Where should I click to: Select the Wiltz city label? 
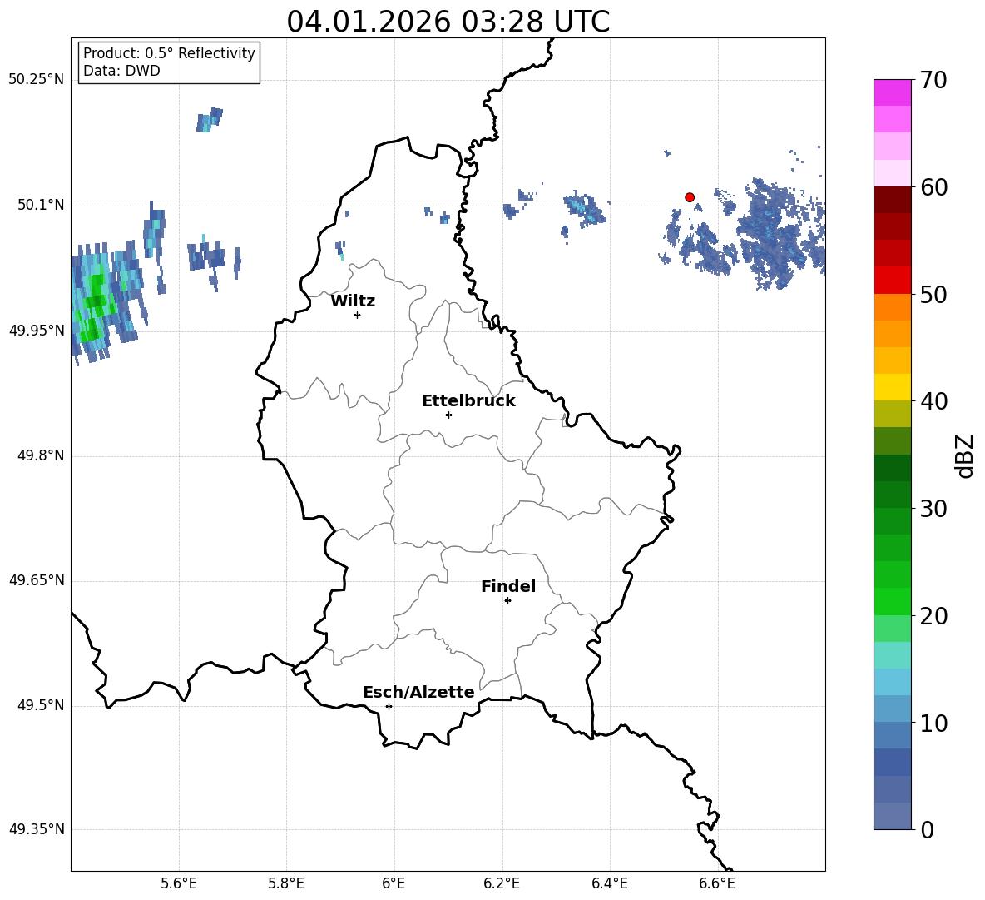pyautogui.click(x=353, y=301)
